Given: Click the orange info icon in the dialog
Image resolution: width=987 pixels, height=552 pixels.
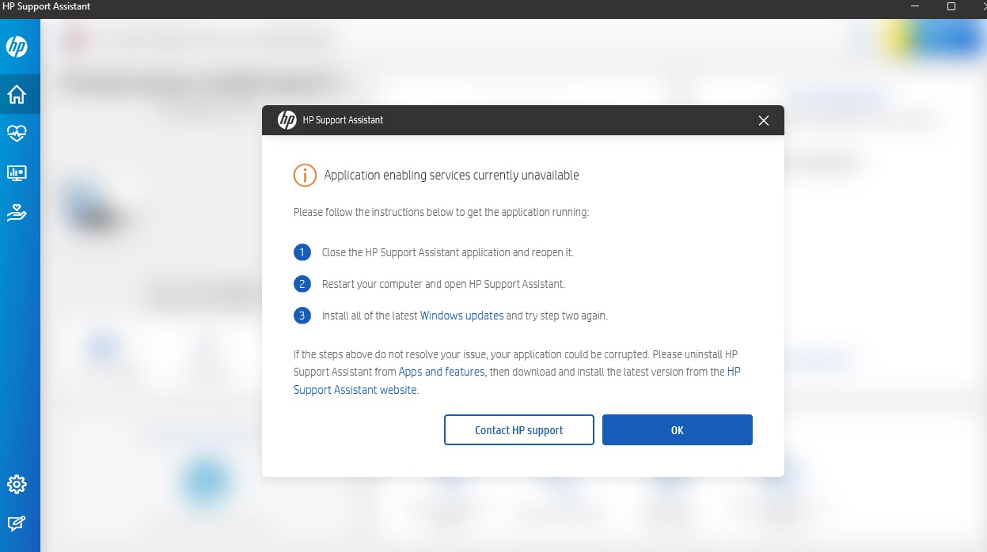Looking at the screenshot, I should click(305, 176).
